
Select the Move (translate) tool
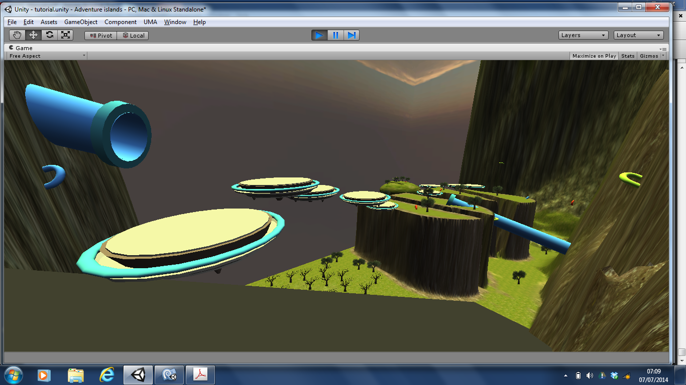pyautogui.click(x=33, y=35)
